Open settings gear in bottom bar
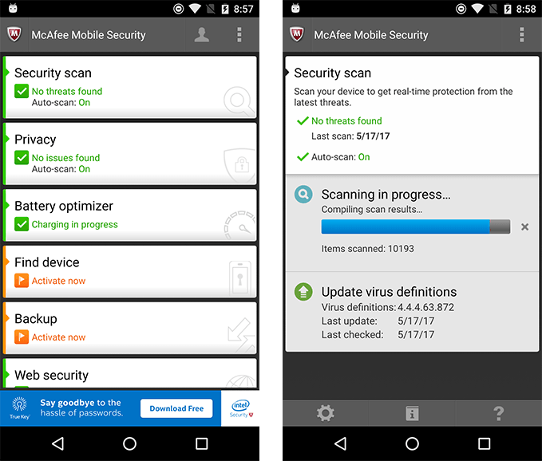The height and width of the screenshot is (461, 542). pyautogui.click(x=325, y=413)
